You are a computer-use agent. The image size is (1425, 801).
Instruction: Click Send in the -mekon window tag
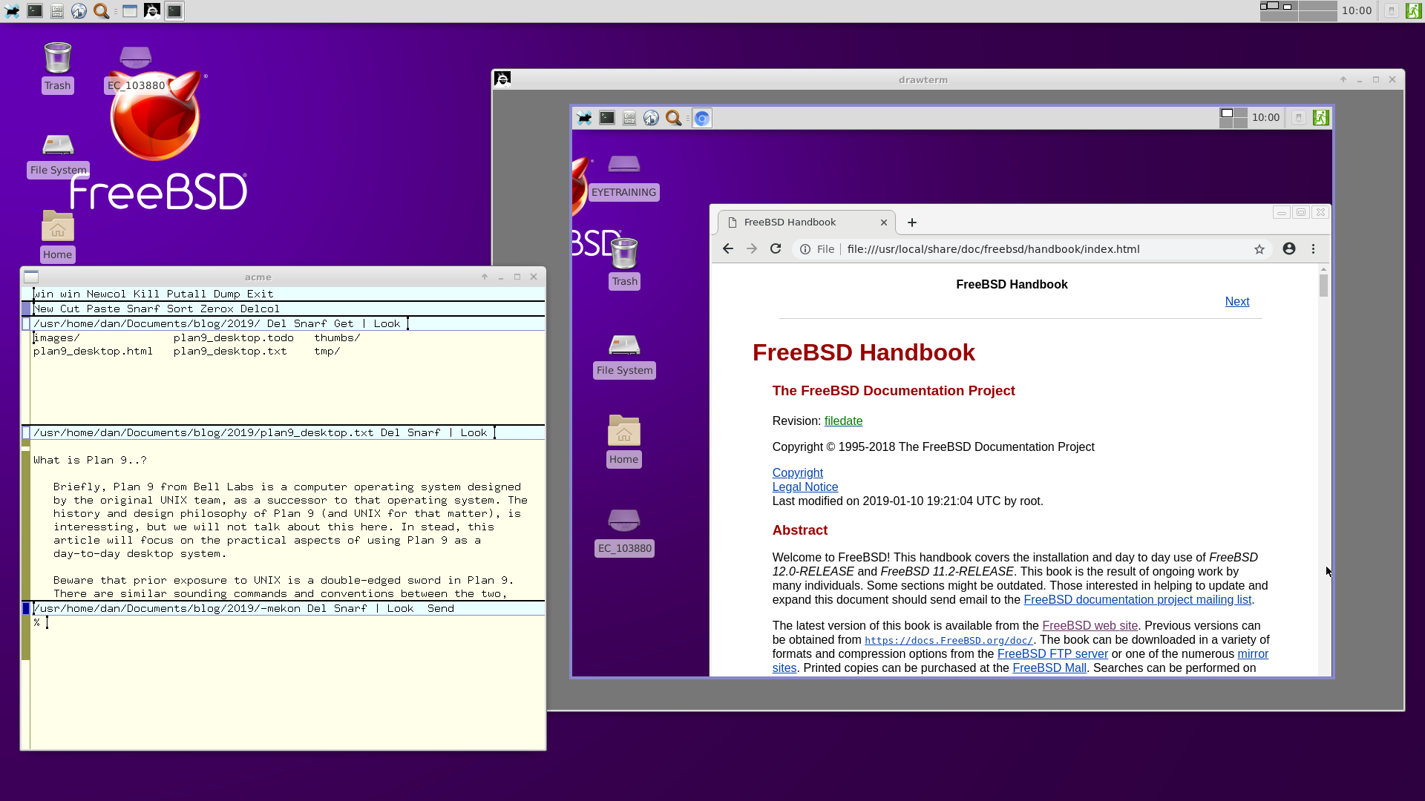[440, 608]
